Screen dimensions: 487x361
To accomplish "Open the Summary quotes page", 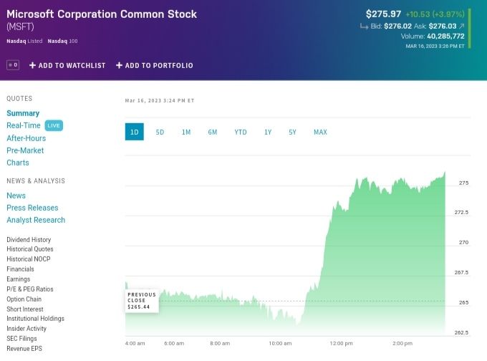I will pyautogui.click(x=23, y=113).
